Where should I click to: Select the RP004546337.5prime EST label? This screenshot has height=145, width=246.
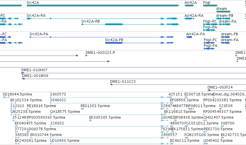[x=222, y=112]
